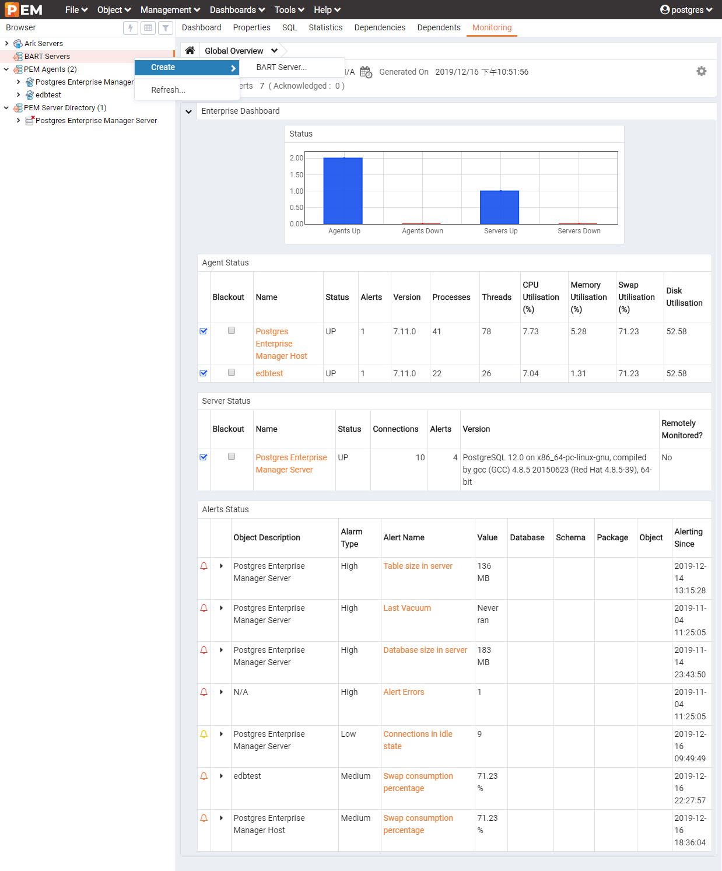Screen dimensions: 722x871
Task: Open Postgres Enterprise Manager Host agent link
Action: [x=281, y=344]
